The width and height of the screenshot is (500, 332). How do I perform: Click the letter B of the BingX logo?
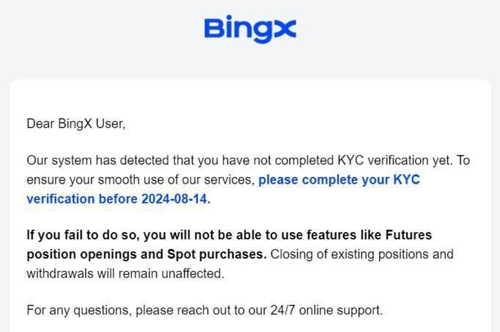215,27
